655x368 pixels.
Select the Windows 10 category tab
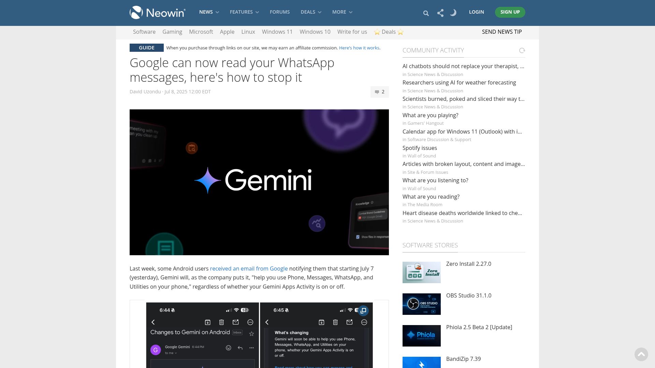[315, 32]
